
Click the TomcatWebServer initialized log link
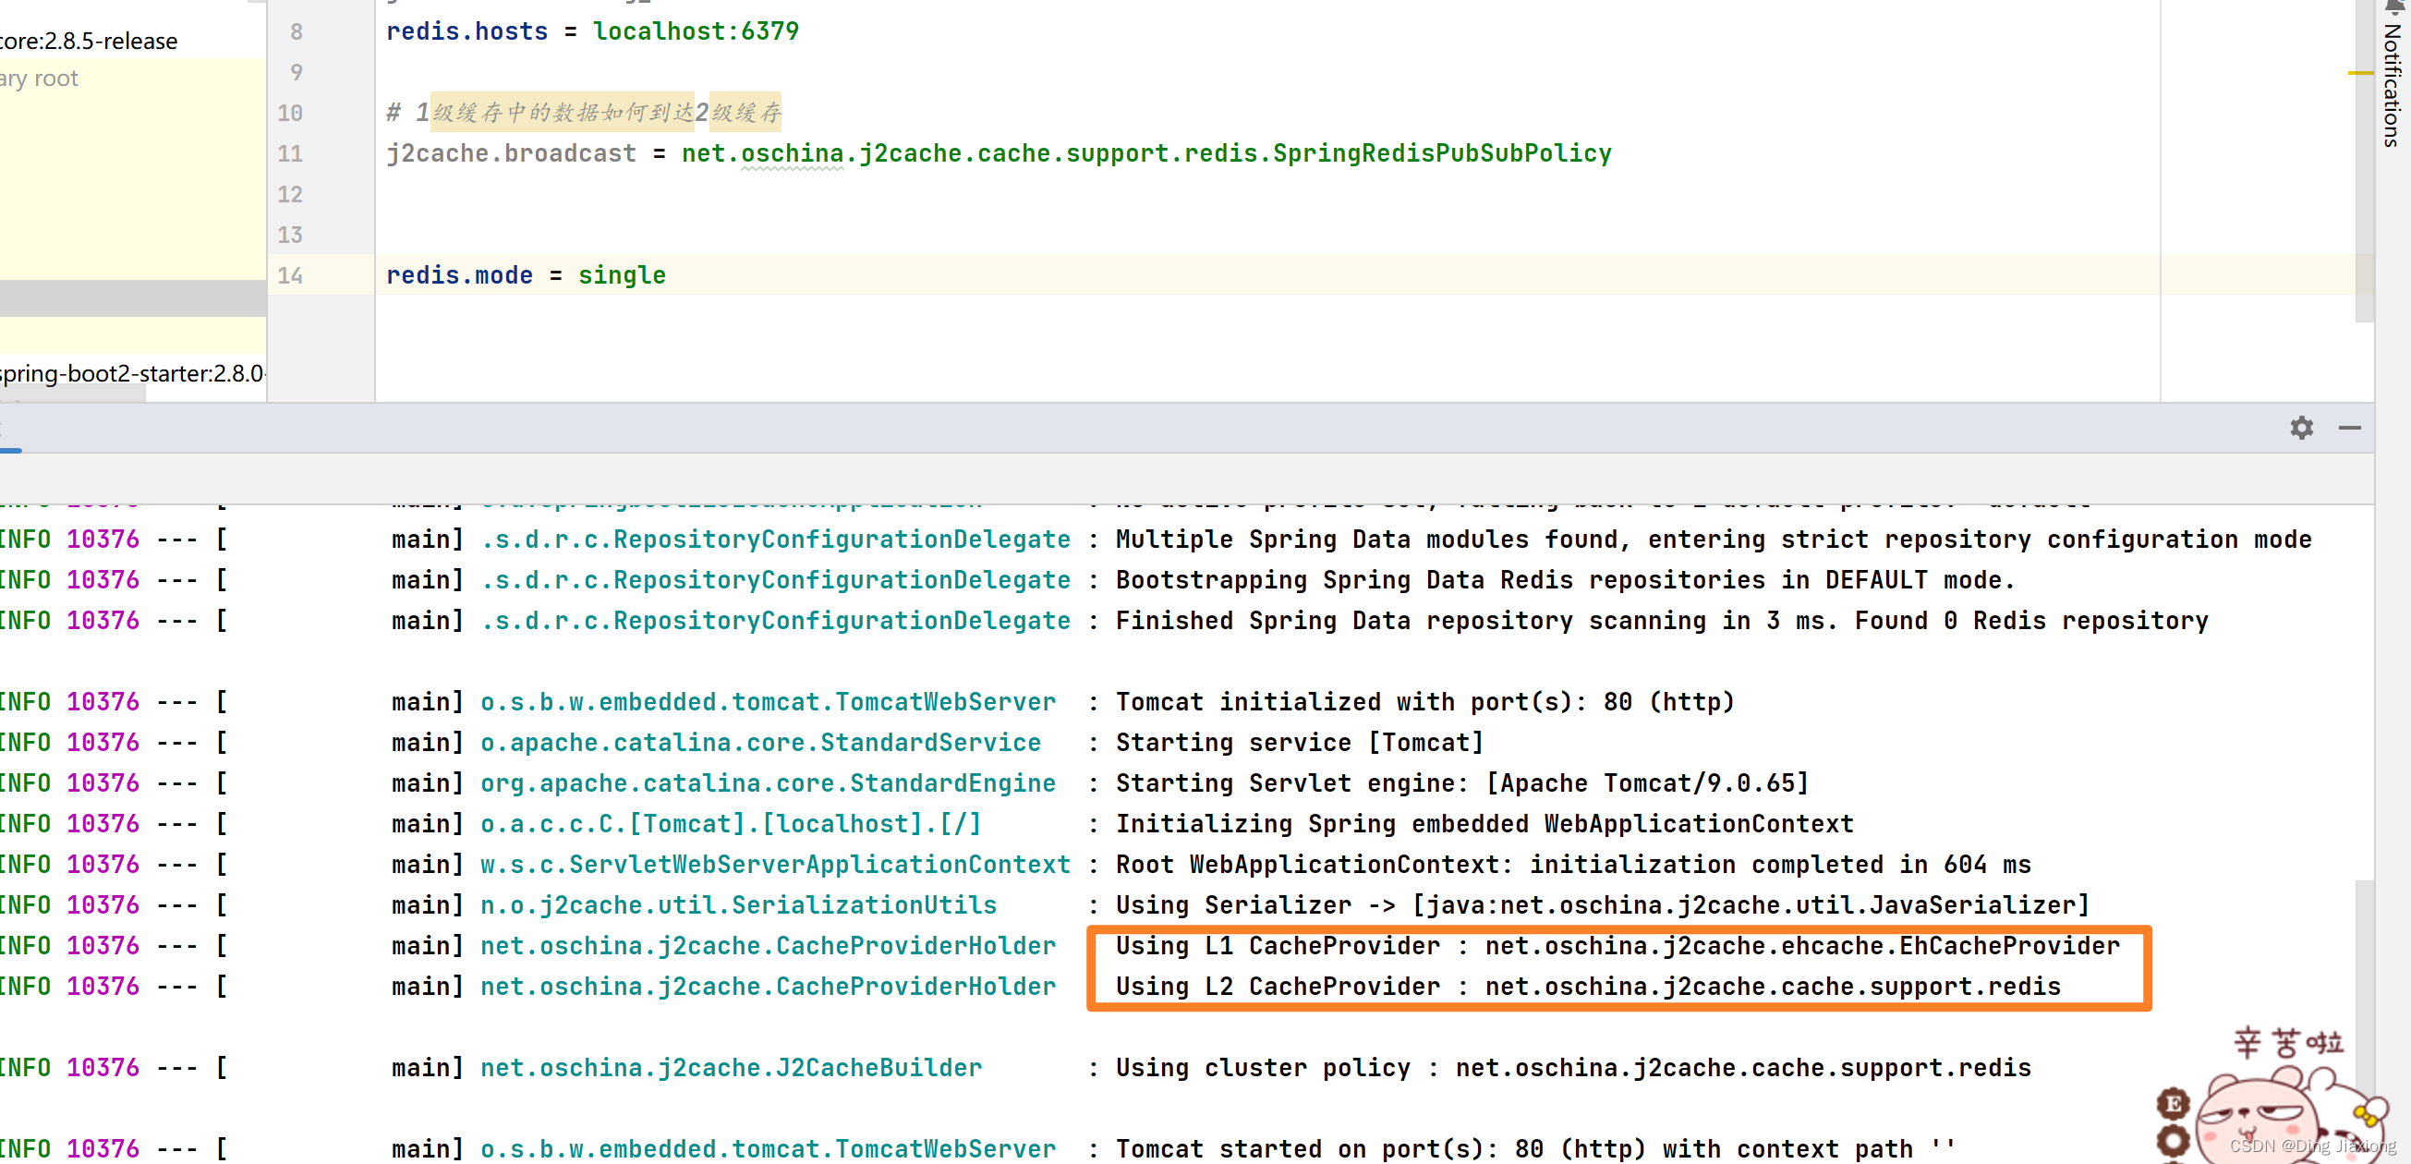point(768,702)
